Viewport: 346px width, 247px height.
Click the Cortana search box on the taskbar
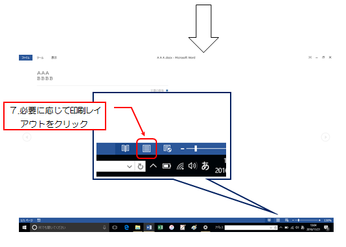pyautogui.click(x=70, y=227)
